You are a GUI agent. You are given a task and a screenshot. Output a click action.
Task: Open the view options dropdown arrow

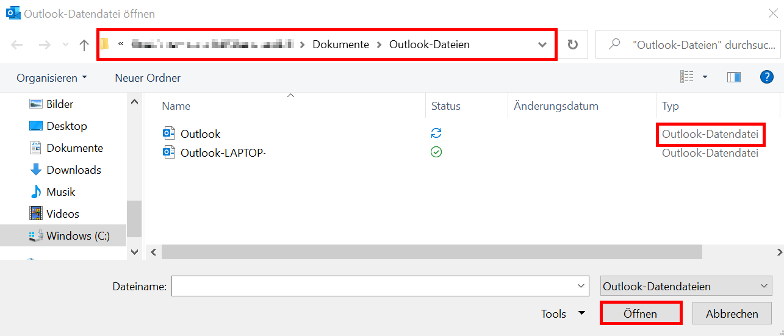(705, 77)
